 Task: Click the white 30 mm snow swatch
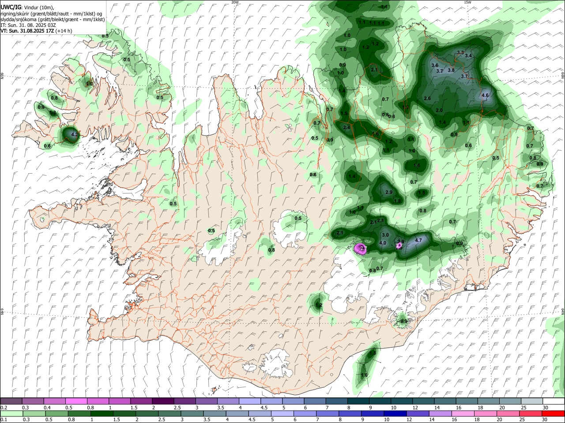tap(554, 401)
